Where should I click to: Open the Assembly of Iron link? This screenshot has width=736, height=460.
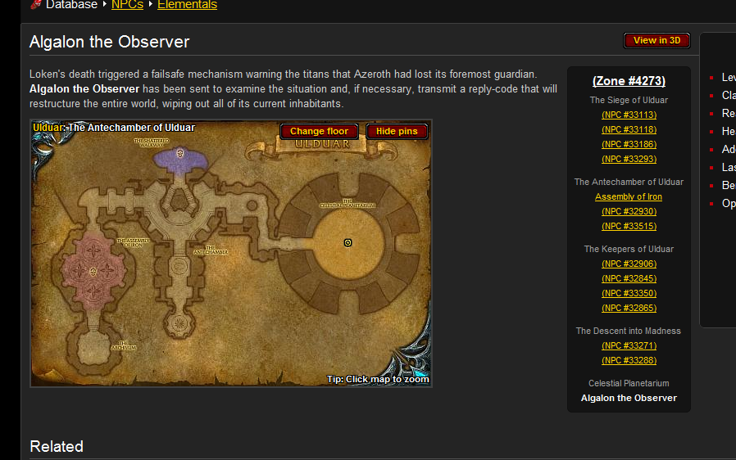click(629, 196)
